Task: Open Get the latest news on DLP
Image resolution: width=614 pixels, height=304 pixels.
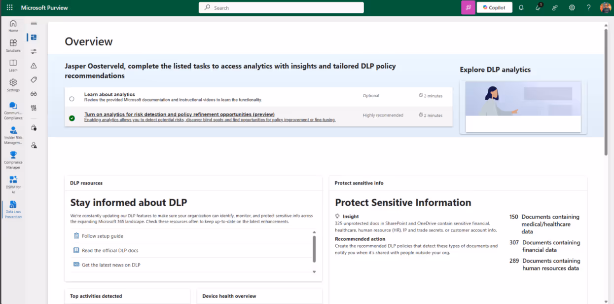Action: pyautogui.click(x=111, y=265)
